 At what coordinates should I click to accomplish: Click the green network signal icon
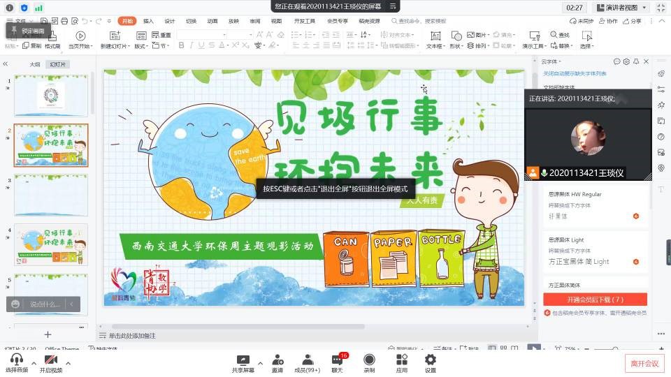point(38,8)
